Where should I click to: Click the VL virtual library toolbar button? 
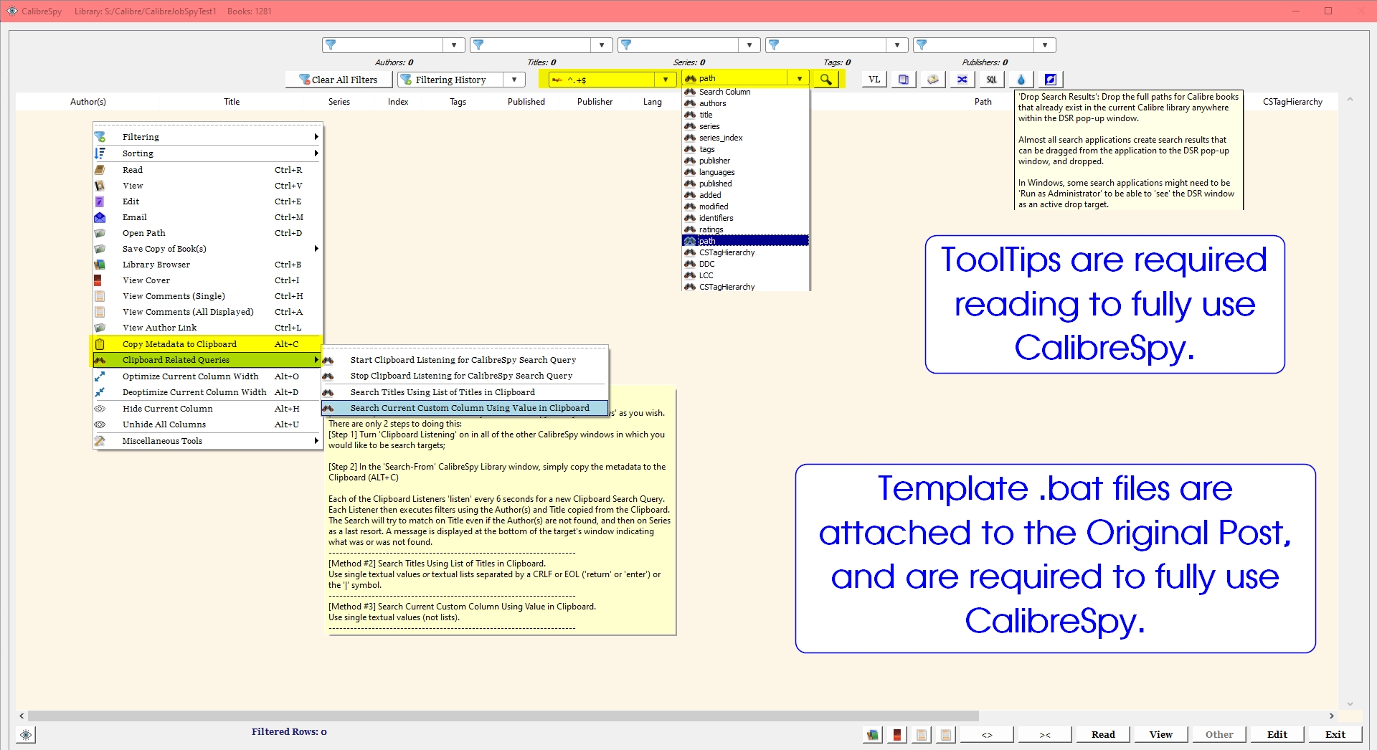click(874, 79)
